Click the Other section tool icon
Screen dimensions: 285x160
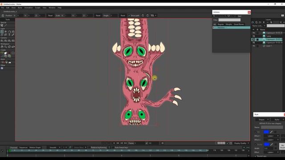pos(2,68)
